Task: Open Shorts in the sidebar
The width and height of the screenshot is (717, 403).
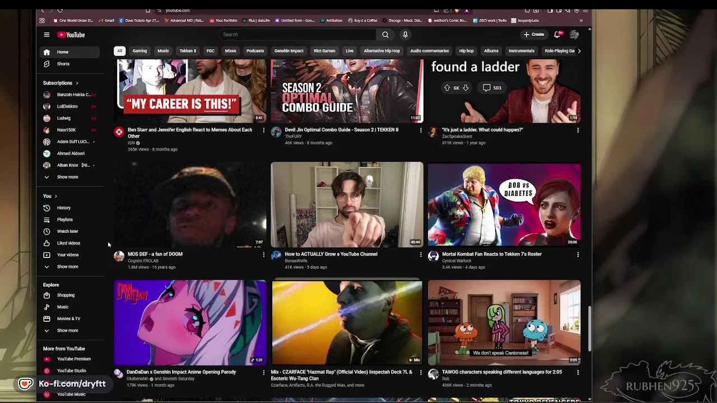Action: (x=70, y=64)
